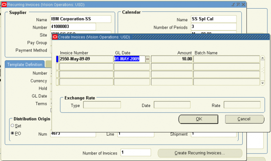The image size is (271, 161).
Task: Select the PO distribution origin radio button
Action: click(12, 133)
